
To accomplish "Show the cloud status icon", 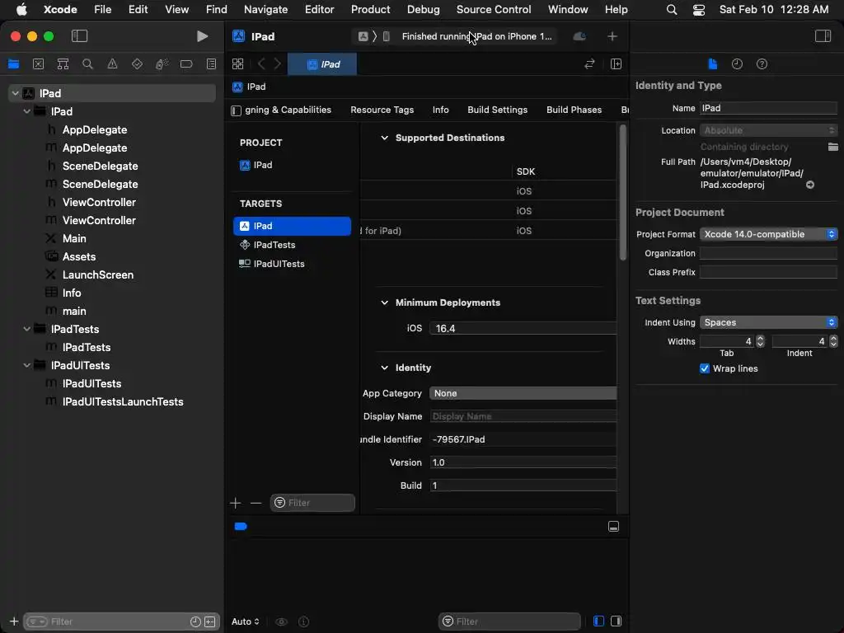I will 579,36.
